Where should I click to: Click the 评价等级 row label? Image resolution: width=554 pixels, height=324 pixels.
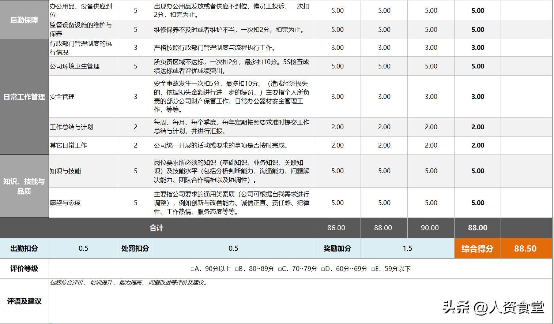click(23, 269)
